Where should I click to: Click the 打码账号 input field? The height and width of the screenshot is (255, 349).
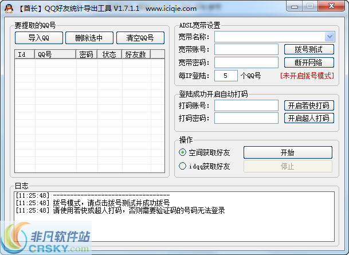[x=246, y=105]
